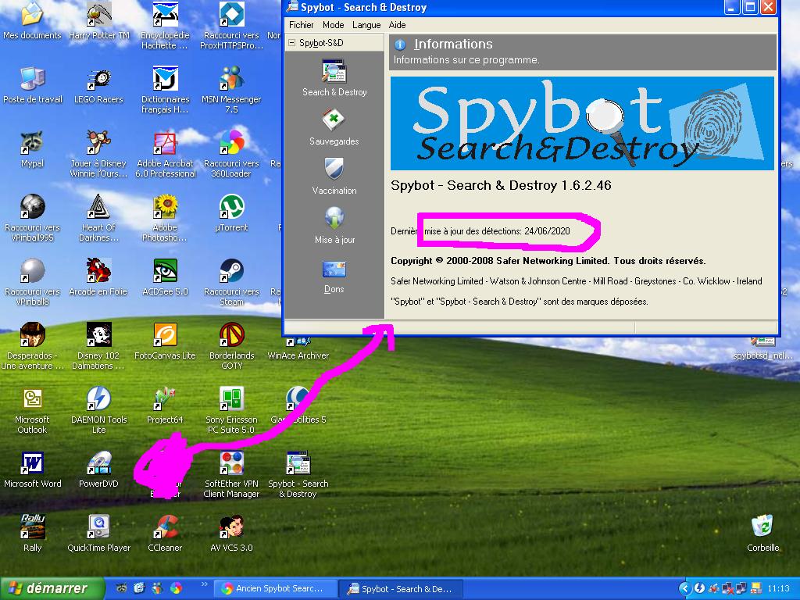Image resolution: width=800 pixels, height=600 pixels.
Task: Select Dictionnaires français desktop icon
Action: pyautogui.click(x=165, y=90)
